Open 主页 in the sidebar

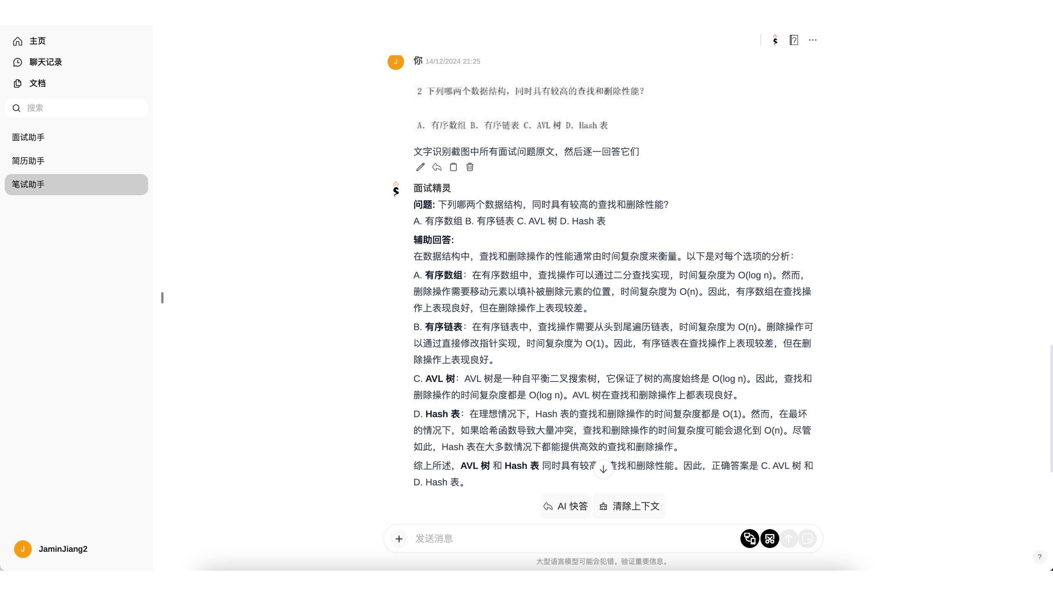click(x=37, y=41)
